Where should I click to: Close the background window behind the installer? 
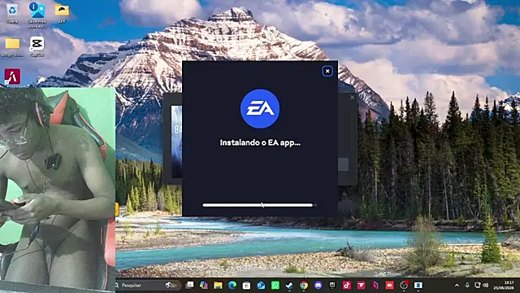[x=352, y=98]
